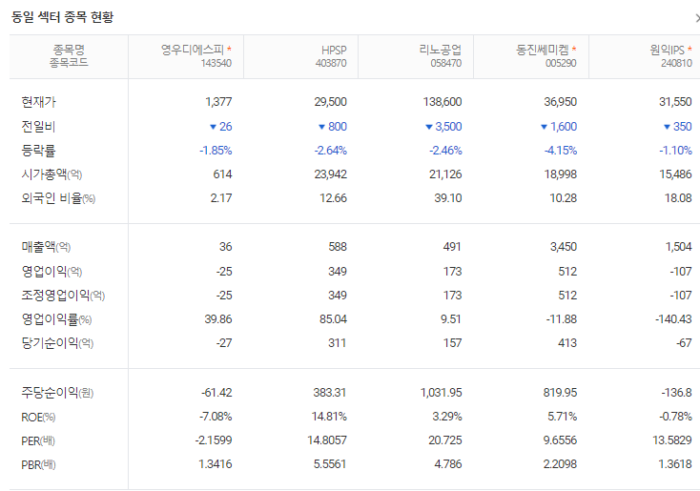Select the 조정영업이익(억) row label
The image size is (700, 491).
(x=63, y=295)
